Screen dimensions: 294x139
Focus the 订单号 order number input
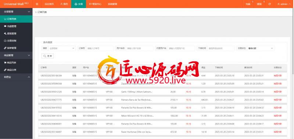[100, 48]
